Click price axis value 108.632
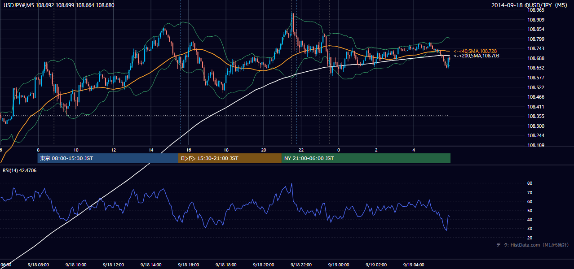 pos(536,68)
